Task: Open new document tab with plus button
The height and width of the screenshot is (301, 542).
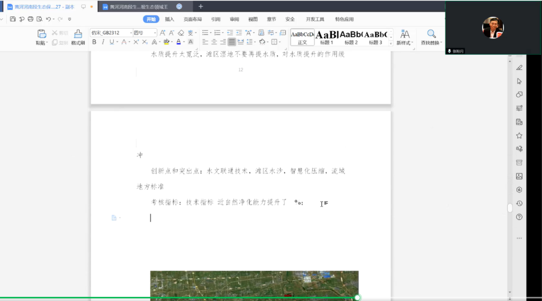Action: click(200, 7)
